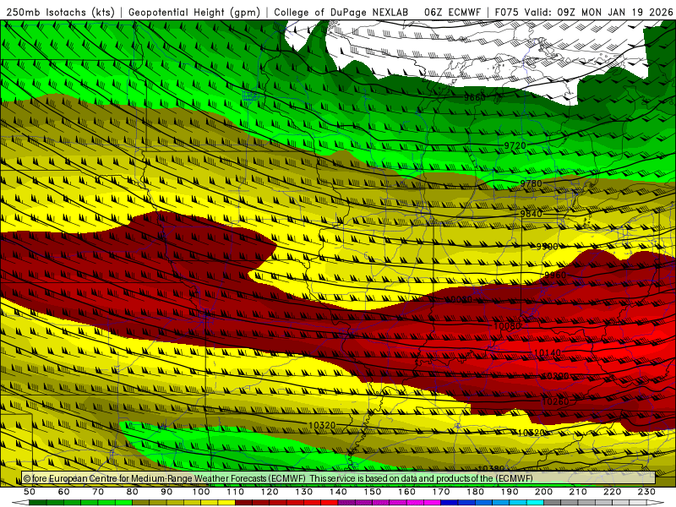Click the 220 kt color bar label
This screenshot has width=676, height=507.
coord(612,492)
